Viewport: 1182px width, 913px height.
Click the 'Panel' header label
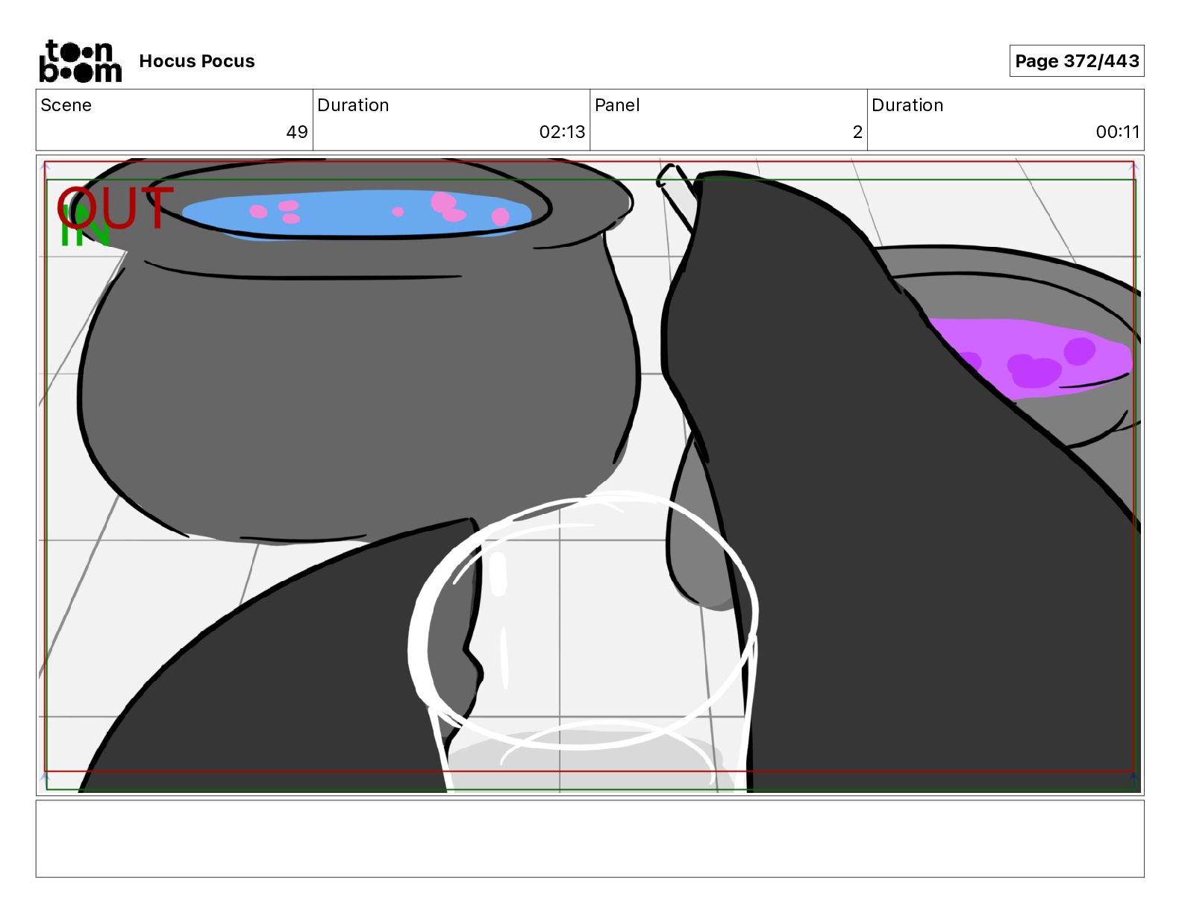(x=617, y=105)
